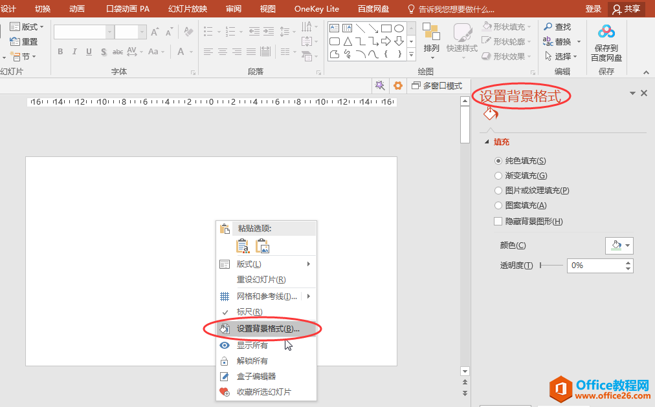Image resolution: width=655 pixels, height=407 pixels.
Task: Select Picture or texture fill (图片或纹理填充)
Action: click(498, 191)
